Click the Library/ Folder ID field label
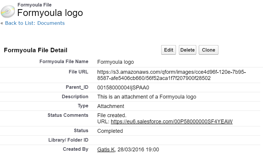This screenshot has width=263, height=154. coord(68,140)
